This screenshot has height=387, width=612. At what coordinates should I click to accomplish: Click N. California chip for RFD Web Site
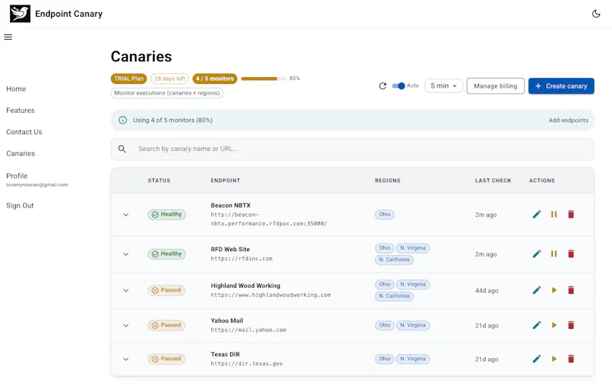[394, 260]
